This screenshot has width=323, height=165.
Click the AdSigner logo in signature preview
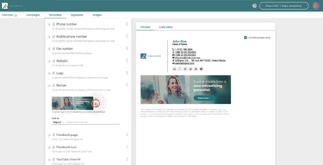151,56
